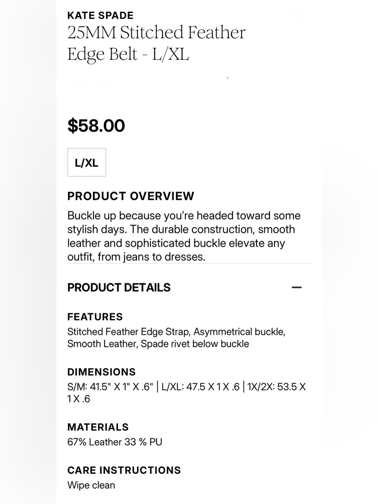Click the 'Spade rivet below buckle' text
The width and height of the screenshot is (378, 504).
[x=195, y=344]
